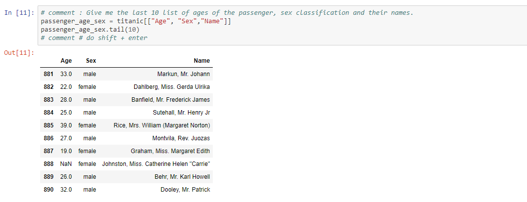This screenshot has width=527, height=202.
Task: Click the passenger_age_sex.tail(10) code line
Action: pos(90,30)
